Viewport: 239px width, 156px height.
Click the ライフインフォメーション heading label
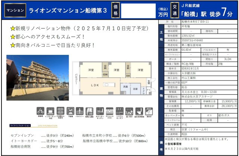pos(20,125)
